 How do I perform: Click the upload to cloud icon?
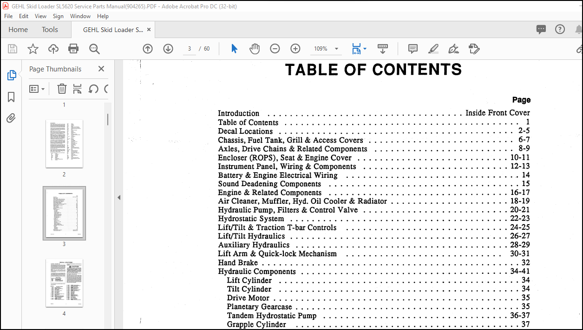pos(53,49)
